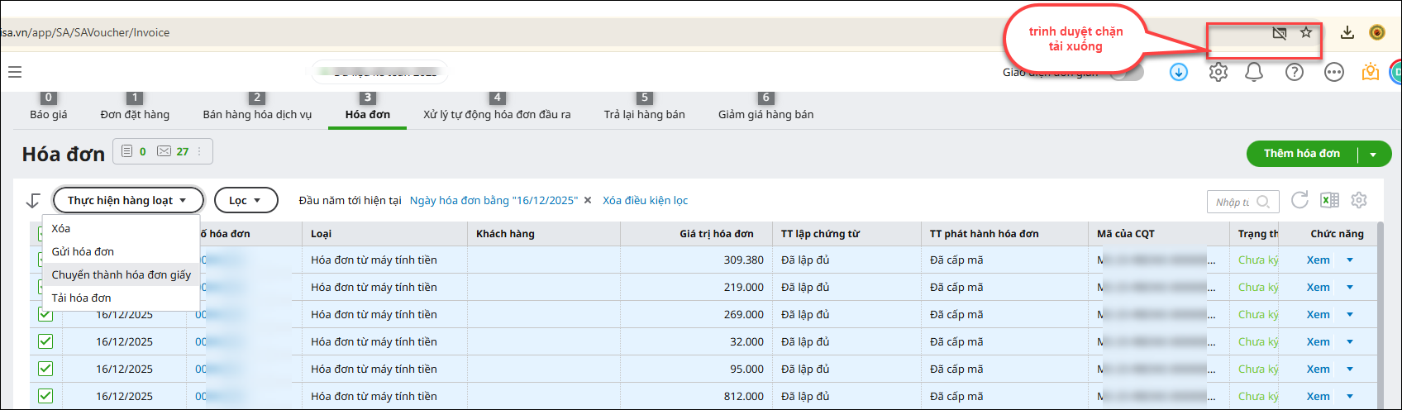Viewport: 1402px width, 410px height.
Task: Open the help question mark icon
Action: pos(1295,72)
